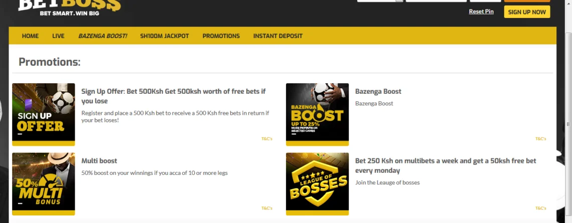The image size is (572, 223).
Task: Click the 'Register and place a 500 Ksh bet' description
Action: (175, 116)
